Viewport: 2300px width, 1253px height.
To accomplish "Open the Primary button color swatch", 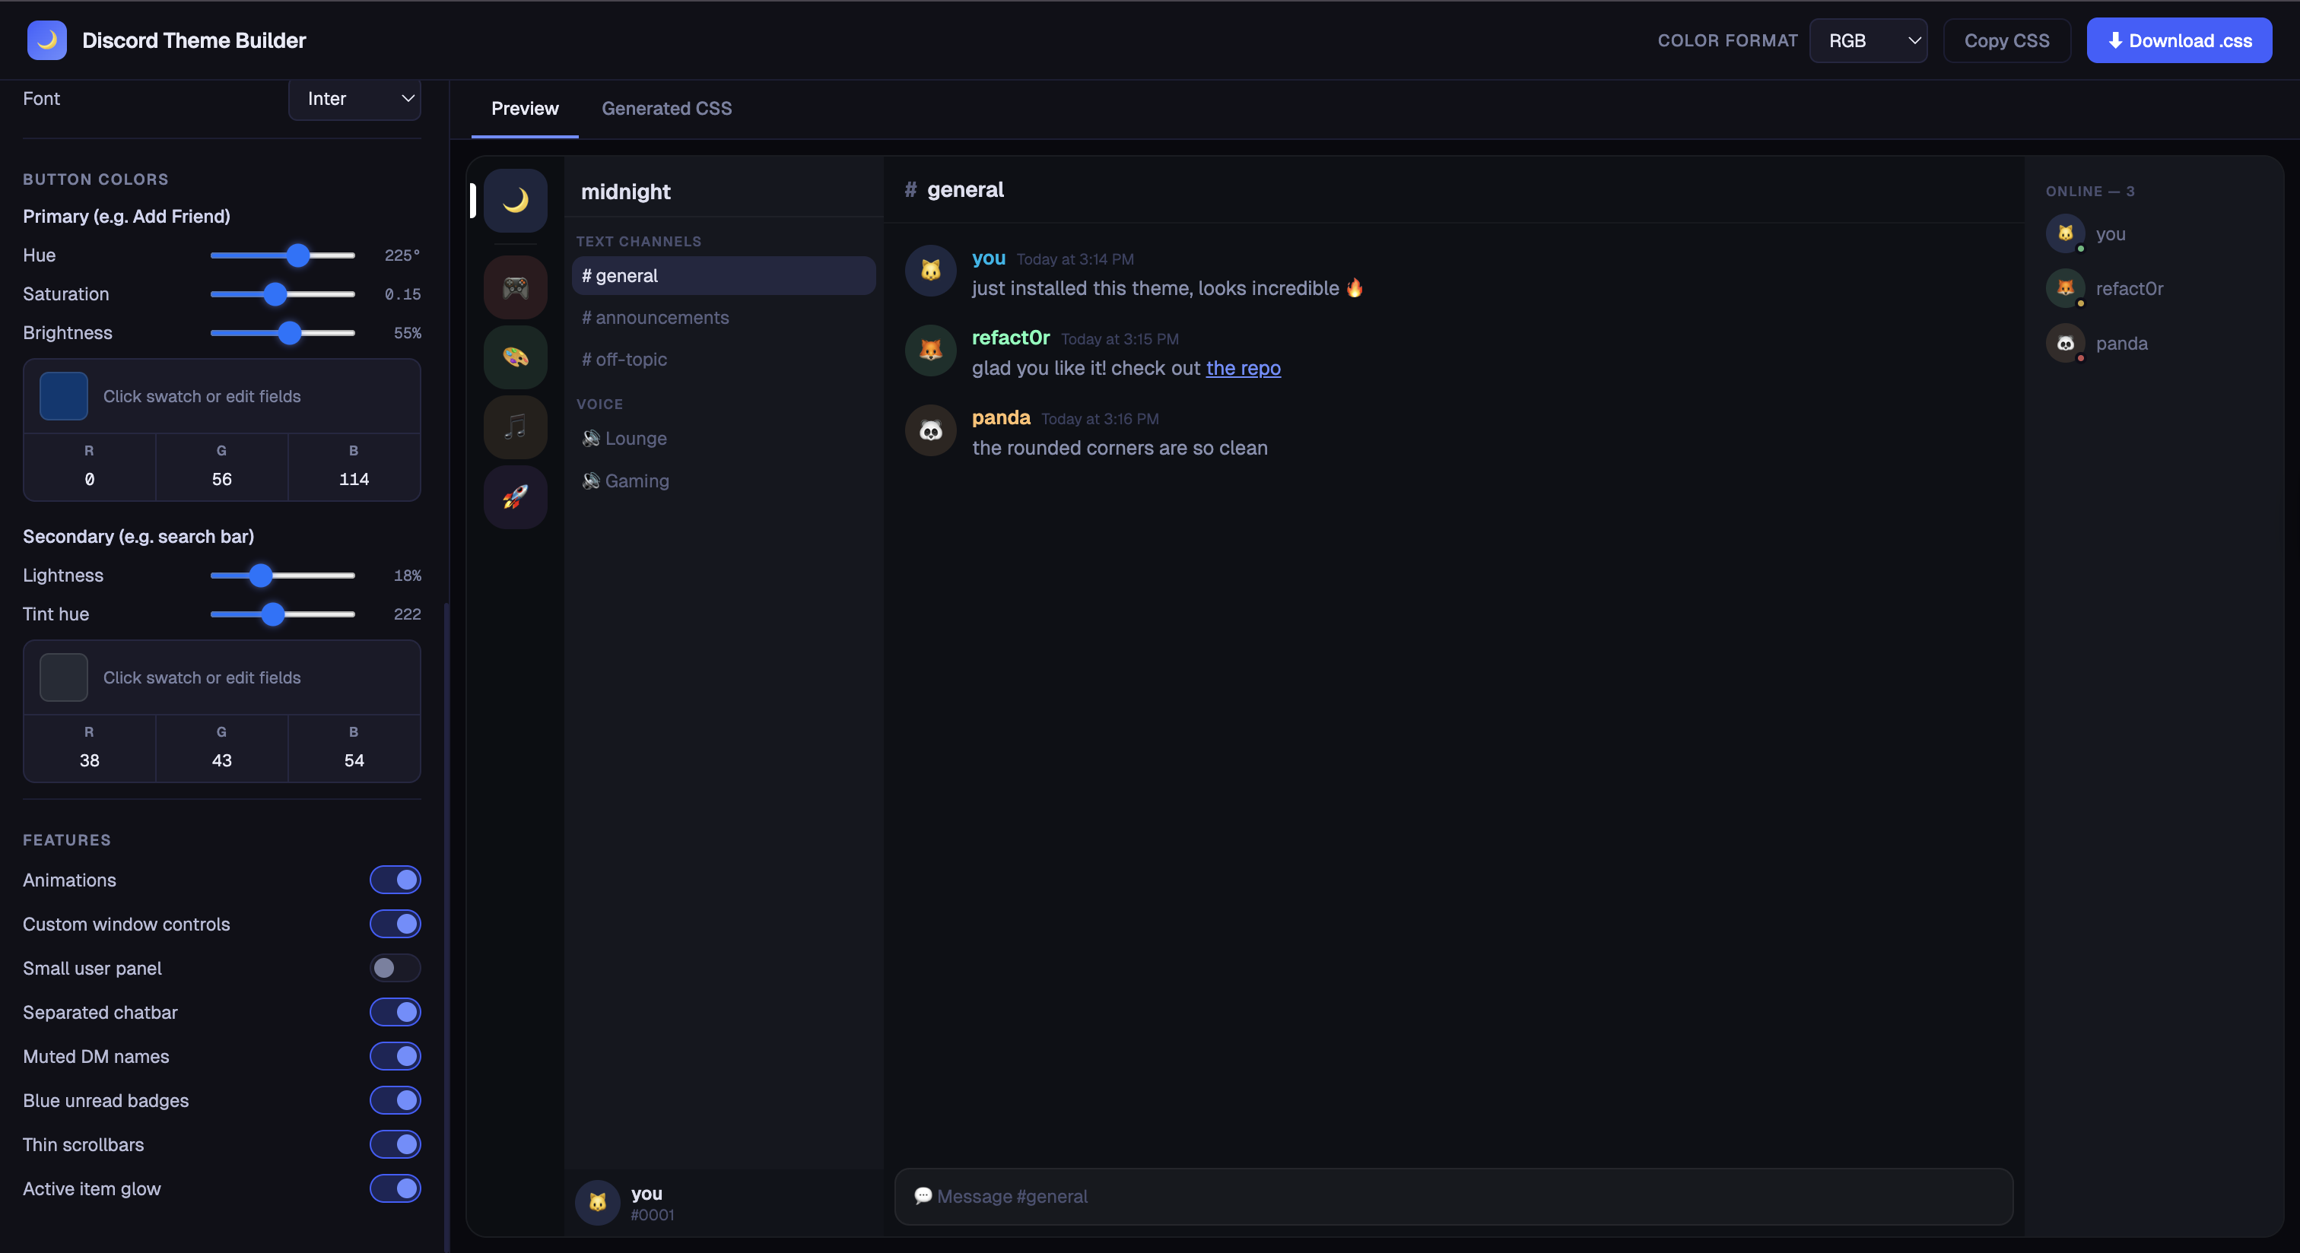I will tap(63, 396).
